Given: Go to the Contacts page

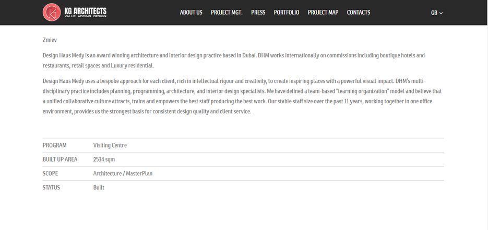Looking at the screenshot, I should point(359,13).
